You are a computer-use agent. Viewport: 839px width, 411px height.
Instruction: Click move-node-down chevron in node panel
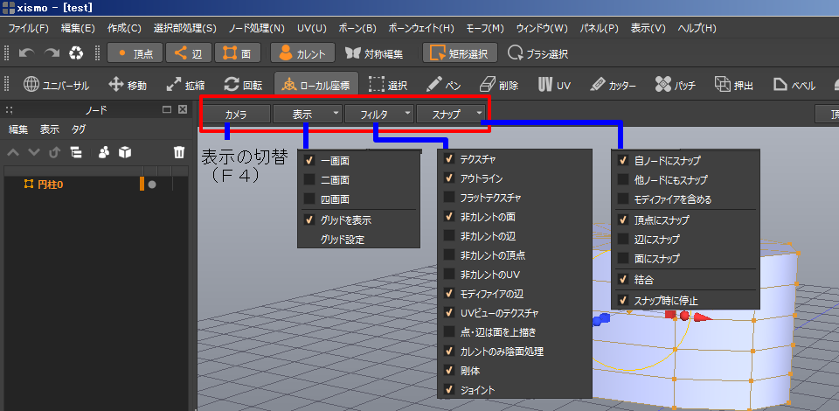[x=34, y=152]
